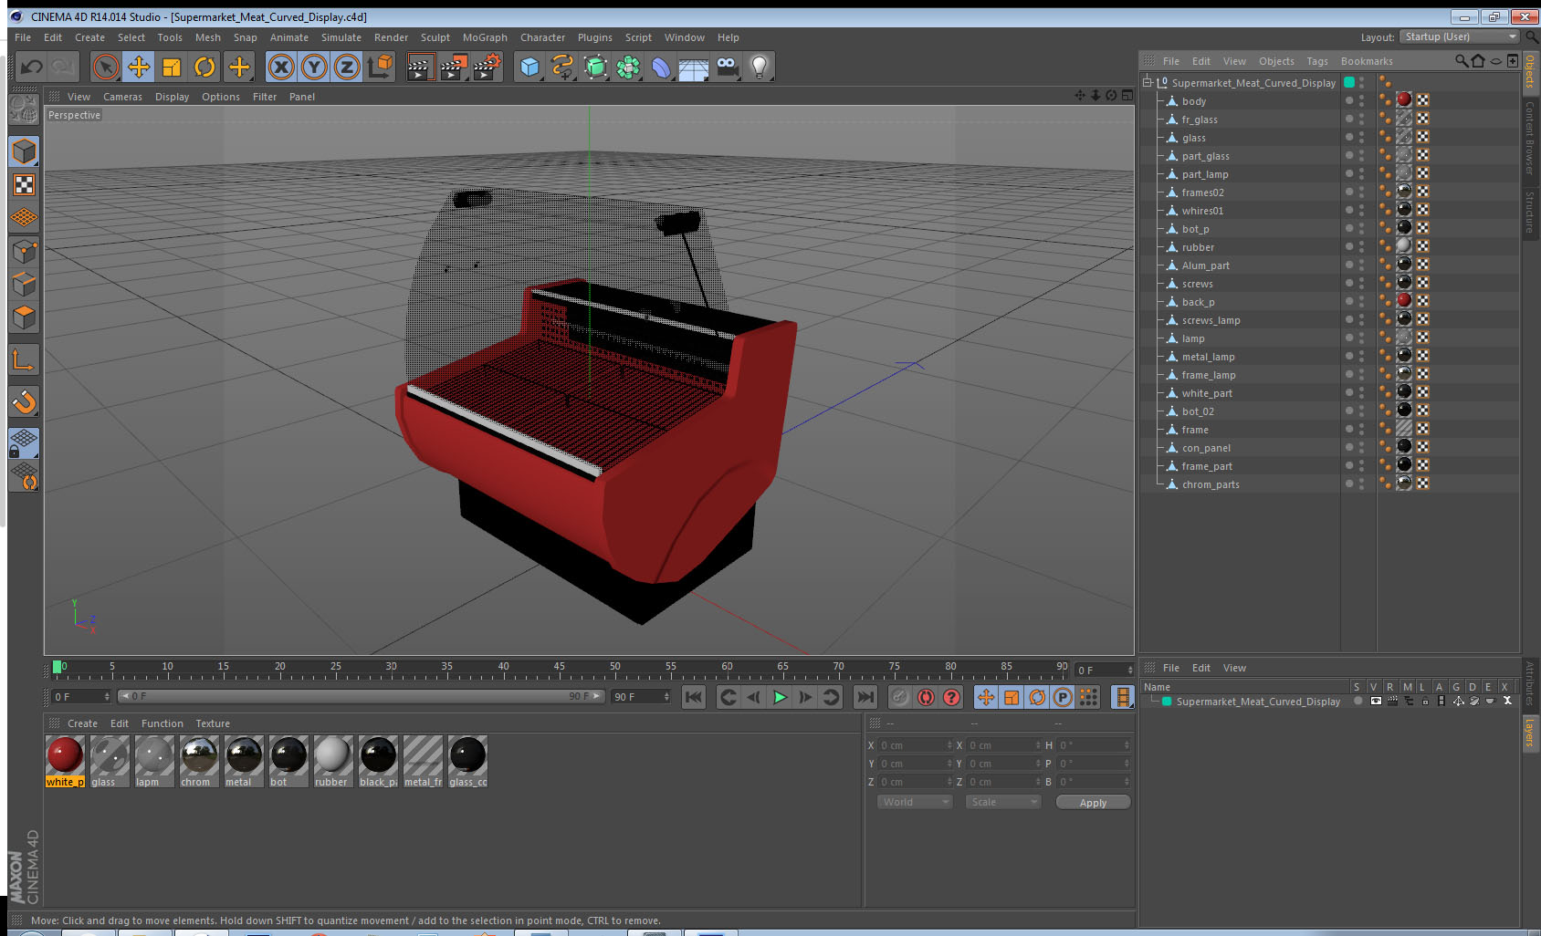Toggle the Snap magnet icon

pyautogui.click(x=24, y=401)
